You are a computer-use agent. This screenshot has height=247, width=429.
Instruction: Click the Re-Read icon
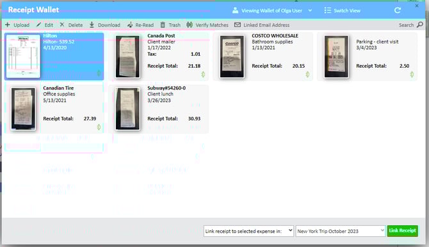pyautogui.click(x=130, y=25)
